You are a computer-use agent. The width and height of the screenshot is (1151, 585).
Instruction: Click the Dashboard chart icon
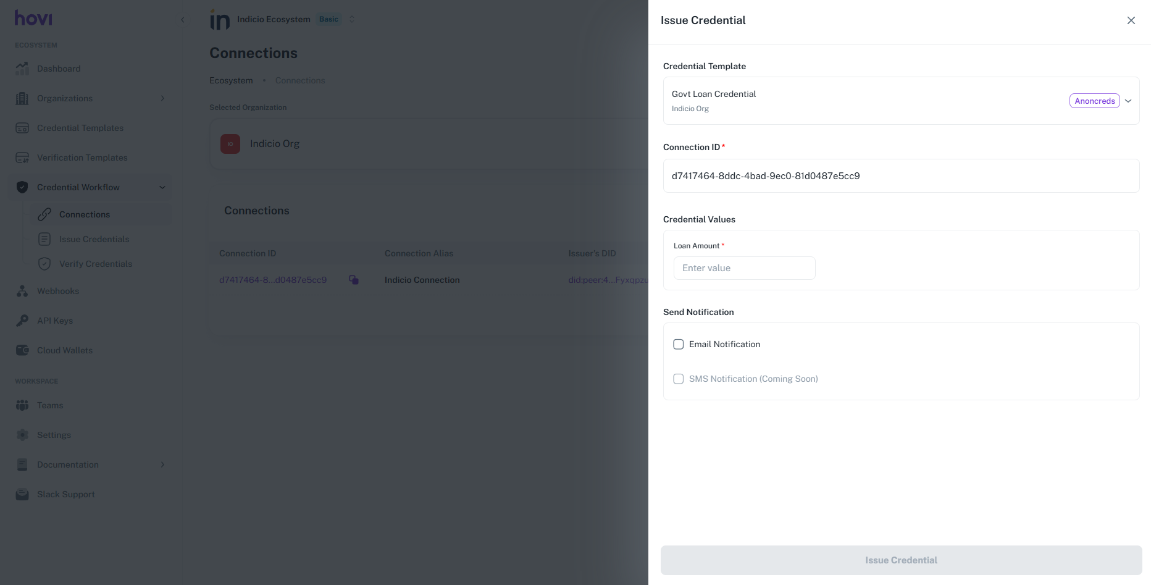(22, 69)
